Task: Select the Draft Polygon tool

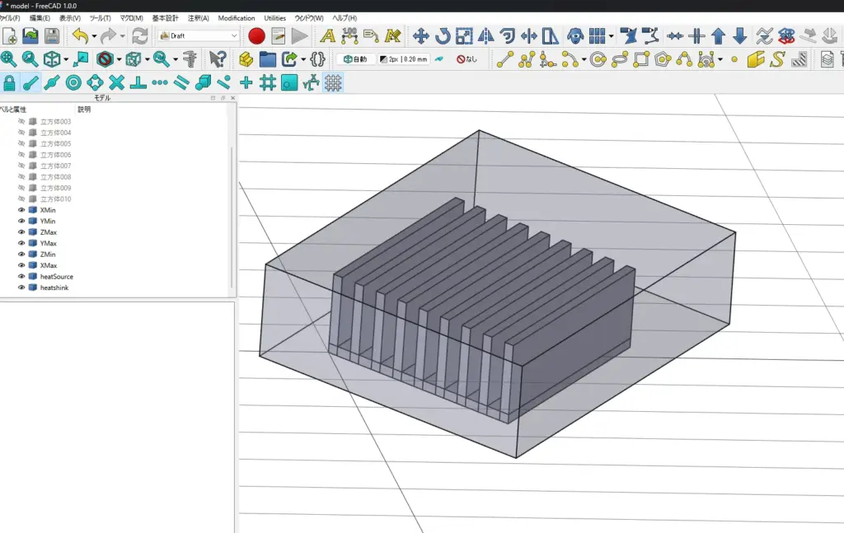Action: [663, 59]
